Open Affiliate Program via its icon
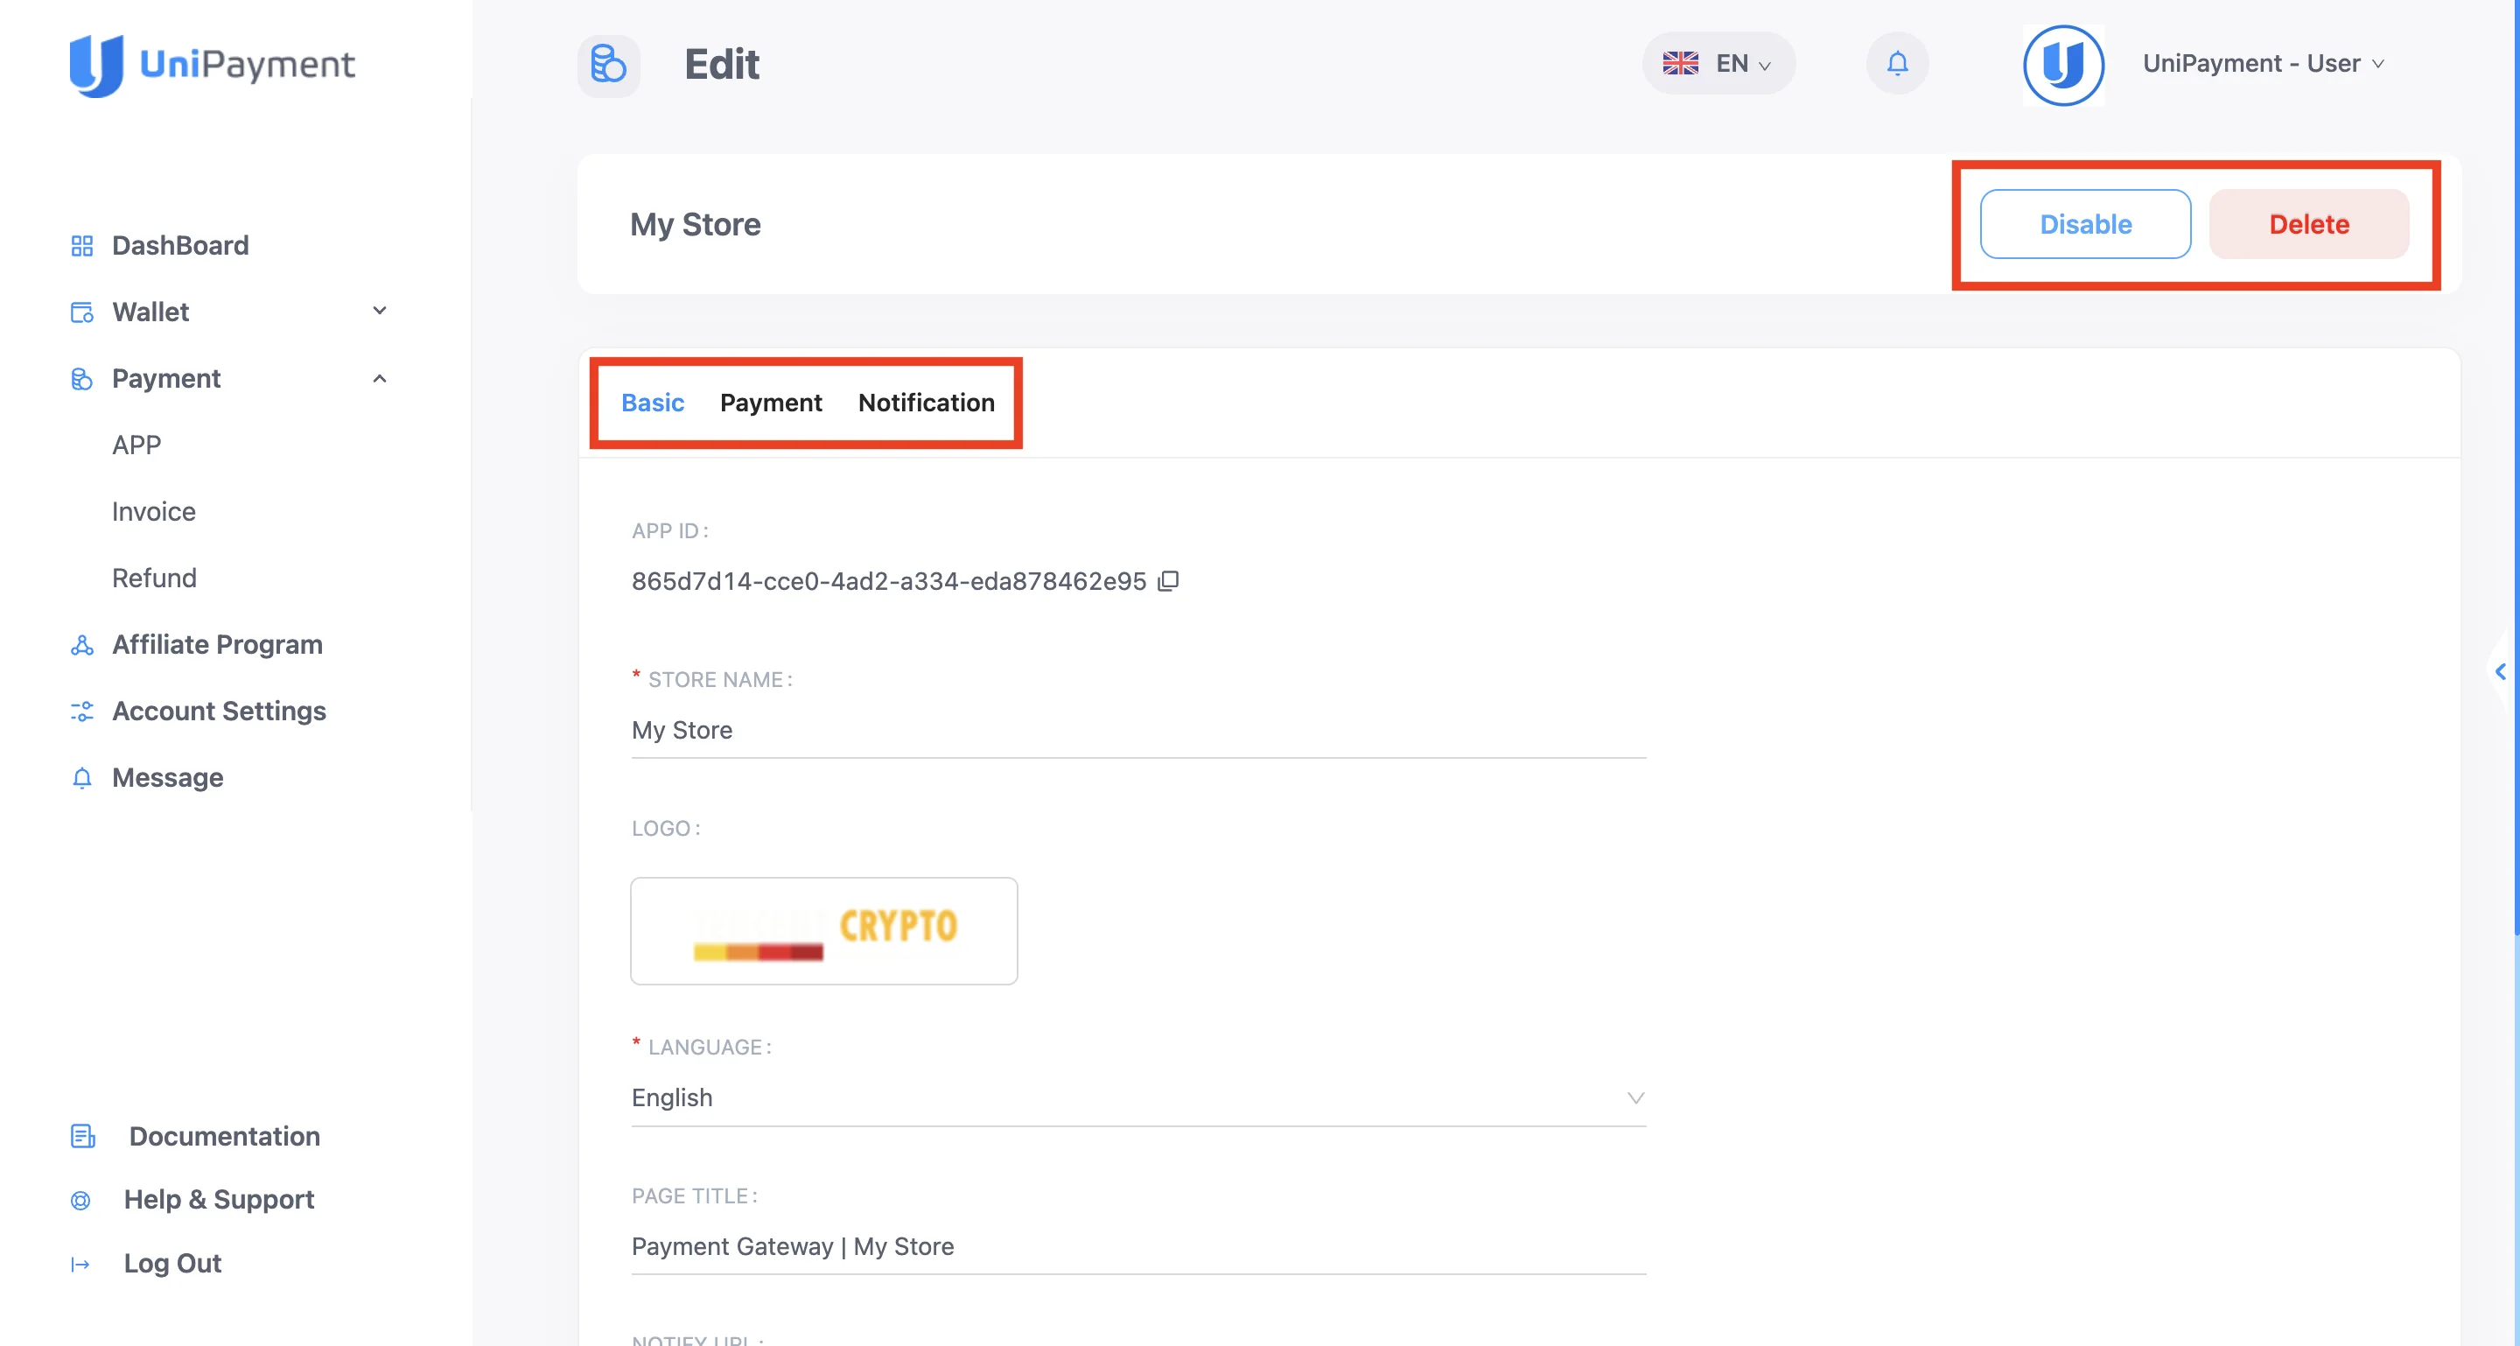Viewport: 2520px width, 1346px height. click(82, 645)
